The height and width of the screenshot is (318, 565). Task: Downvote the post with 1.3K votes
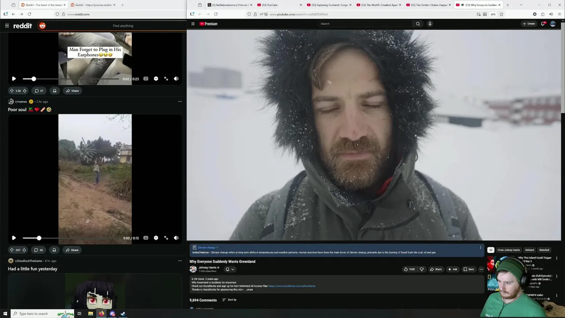(24, 91)
